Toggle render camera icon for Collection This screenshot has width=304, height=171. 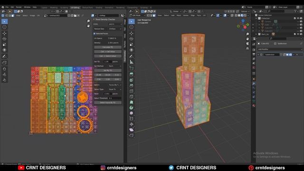[301, 18]
